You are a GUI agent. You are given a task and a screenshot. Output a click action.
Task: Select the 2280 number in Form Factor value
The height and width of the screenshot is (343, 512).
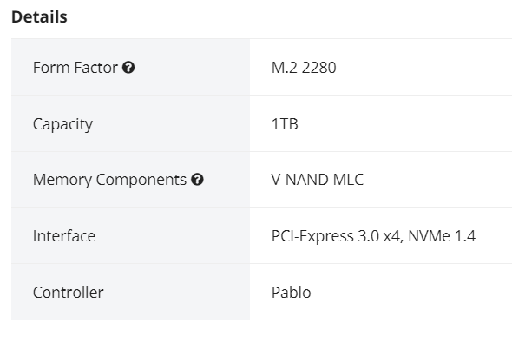tap(318, 68)
